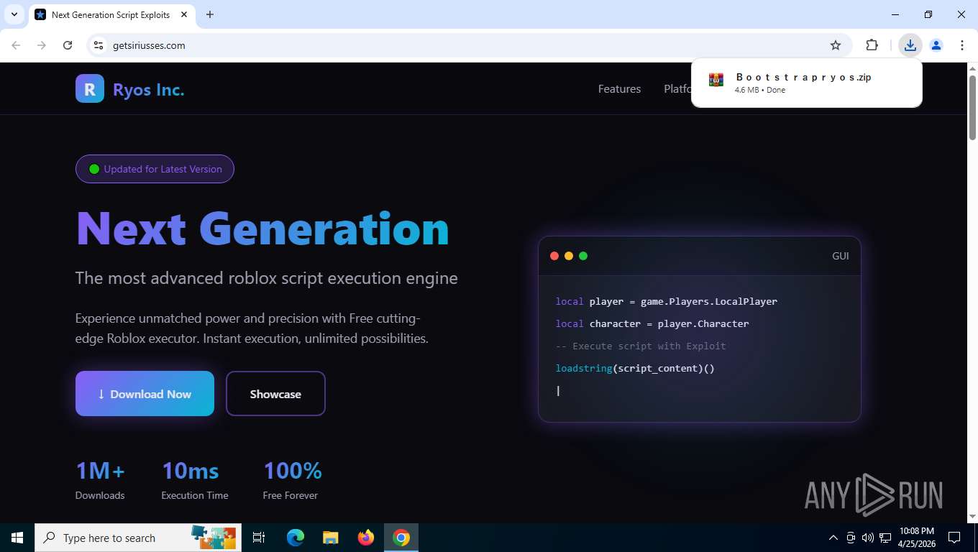Click the GUI label in code window
Viewport: 978px width, 552px height.
click(x=841, y=256)
